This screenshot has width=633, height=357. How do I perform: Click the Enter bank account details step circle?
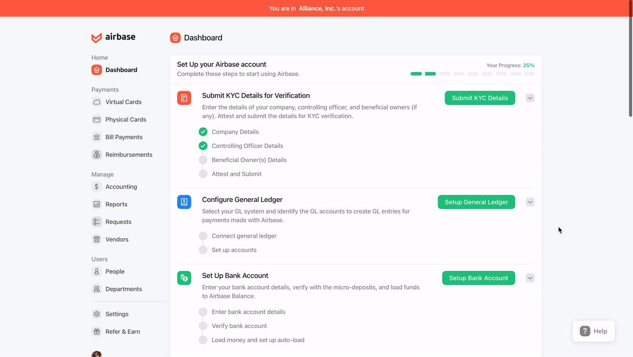coord(203,312)
